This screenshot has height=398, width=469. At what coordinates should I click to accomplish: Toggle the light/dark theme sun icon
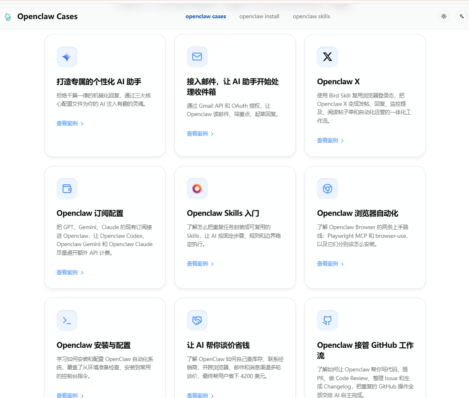pos(444,17)
